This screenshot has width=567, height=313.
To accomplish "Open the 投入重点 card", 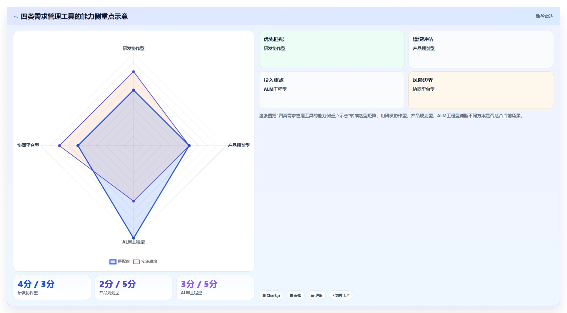I will [332, 90].
